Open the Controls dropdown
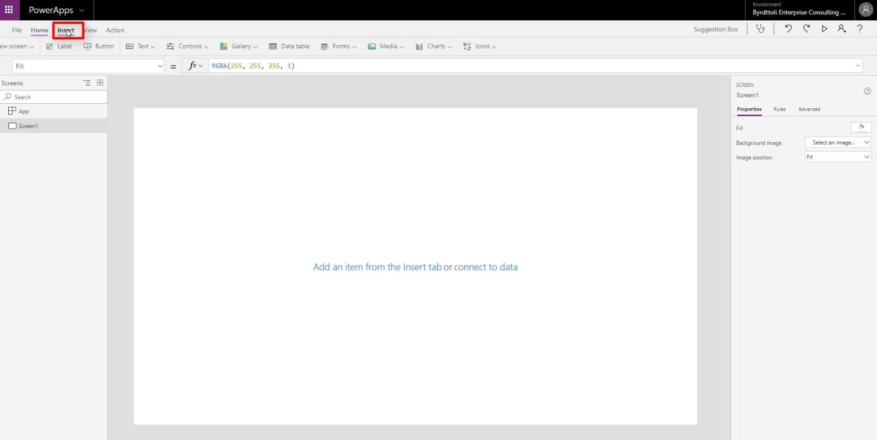 [188, 46]
